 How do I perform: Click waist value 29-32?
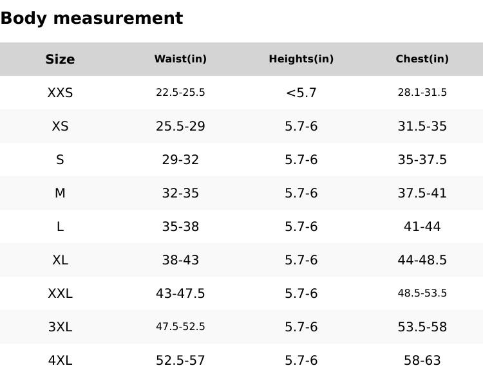(180, 160)
